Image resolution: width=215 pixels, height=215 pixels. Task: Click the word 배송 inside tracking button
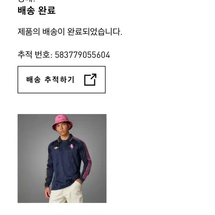pos(33,80)
